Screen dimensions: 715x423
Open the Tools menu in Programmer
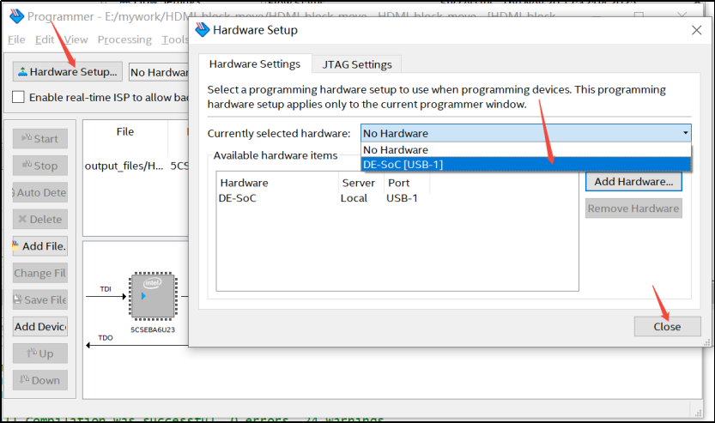tap(174, 39)
